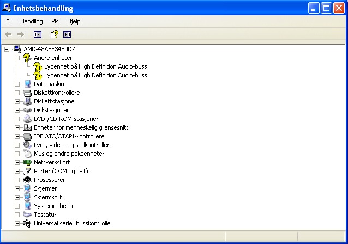Expand the Diskettkontrollere category
This screenshot has width=348, height=244.
[17, 93]
